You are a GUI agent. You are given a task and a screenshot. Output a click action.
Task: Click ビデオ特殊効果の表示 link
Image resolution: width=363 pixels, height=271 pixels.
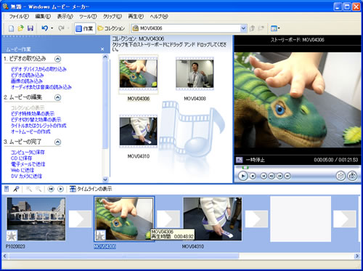point(33,113)
